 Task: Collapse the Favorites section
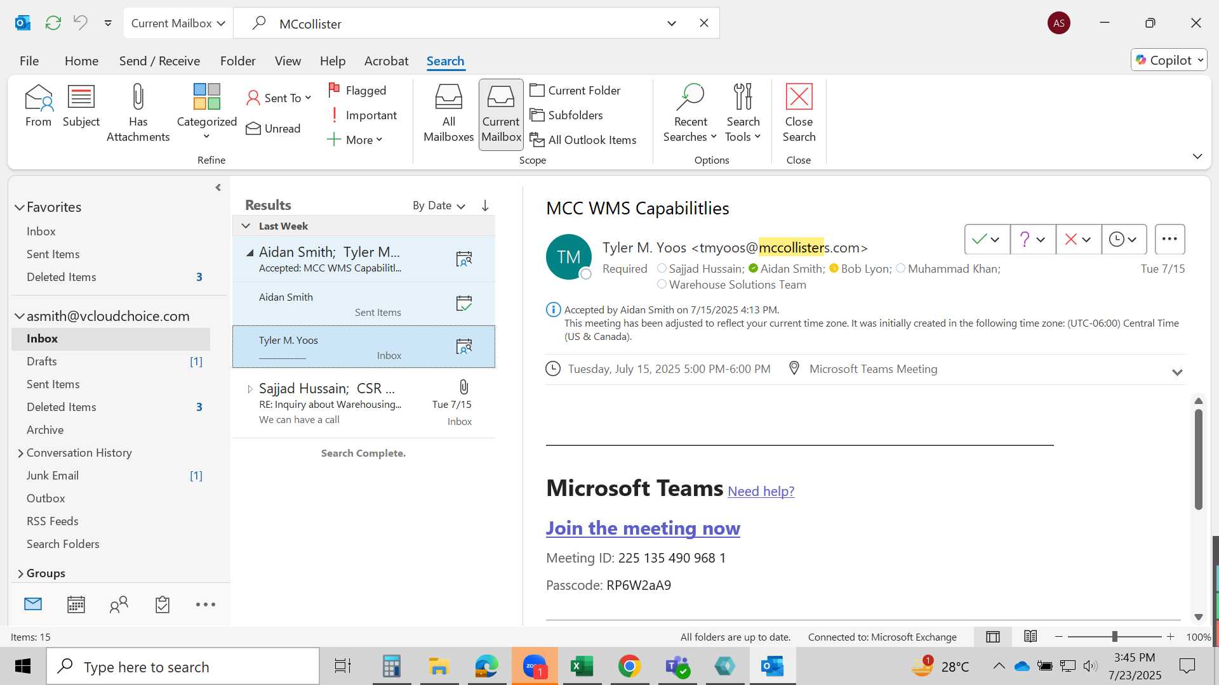[20, 207]
